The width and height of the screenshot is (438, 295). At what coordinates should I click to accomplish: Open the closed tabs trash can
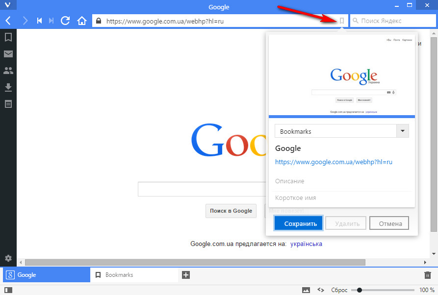point(428,275)
